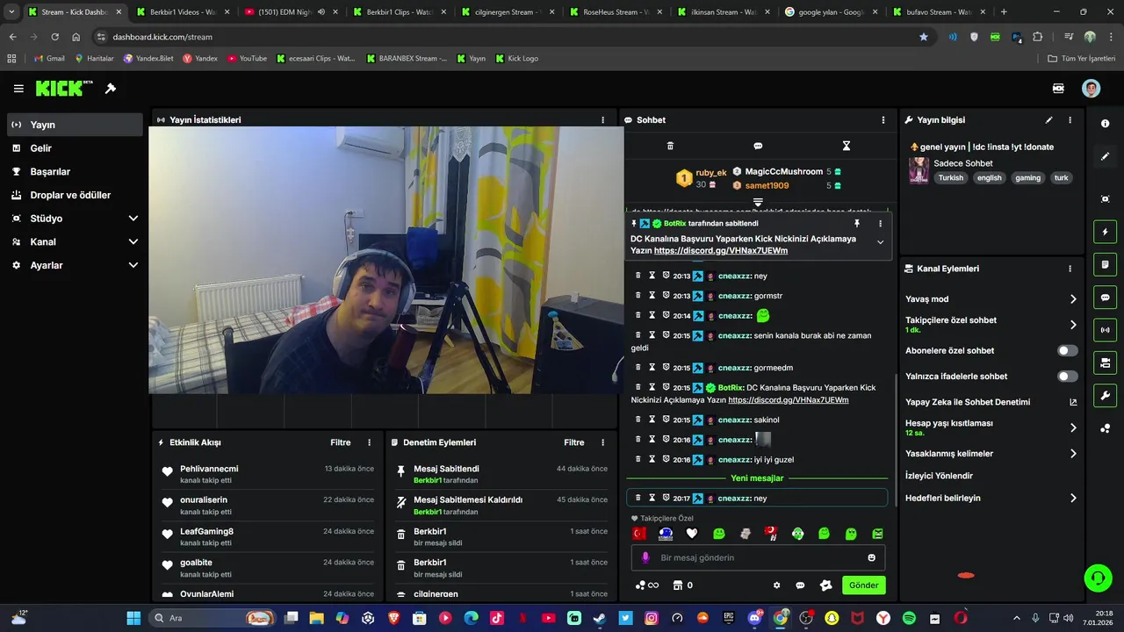Open the three-dot menu of the pinned message
This screenshot has height=632, width=1124.
pos(880,224)
